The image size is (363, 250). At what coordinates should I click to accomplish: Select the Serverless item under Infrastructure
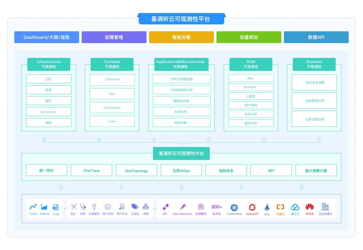pos(48,112)
